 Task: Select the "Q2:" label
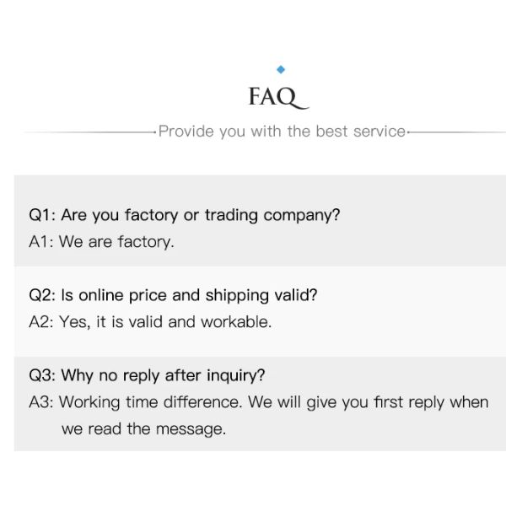click(x=42, y=295)
